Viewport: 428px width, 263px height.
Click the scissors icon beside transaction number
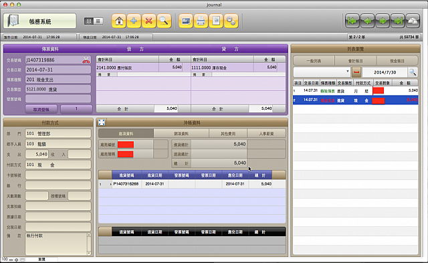(86, 60)
